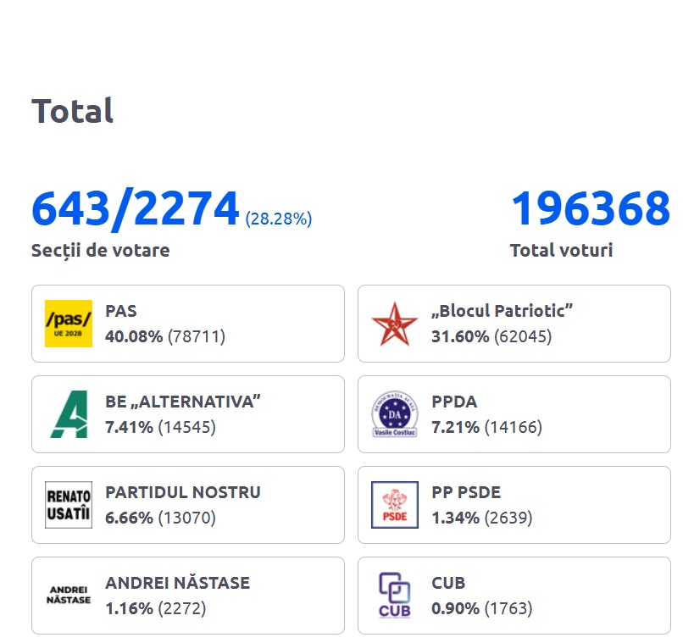Click the 1.16% (2272) result
The image size is (683, 643).
pyautogui.click(x=156, y=608)
